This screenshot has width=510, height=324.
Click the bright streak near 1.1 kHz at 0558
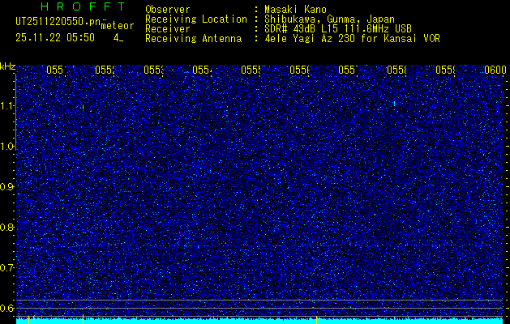pyautogui.click(x=395, y=104)
